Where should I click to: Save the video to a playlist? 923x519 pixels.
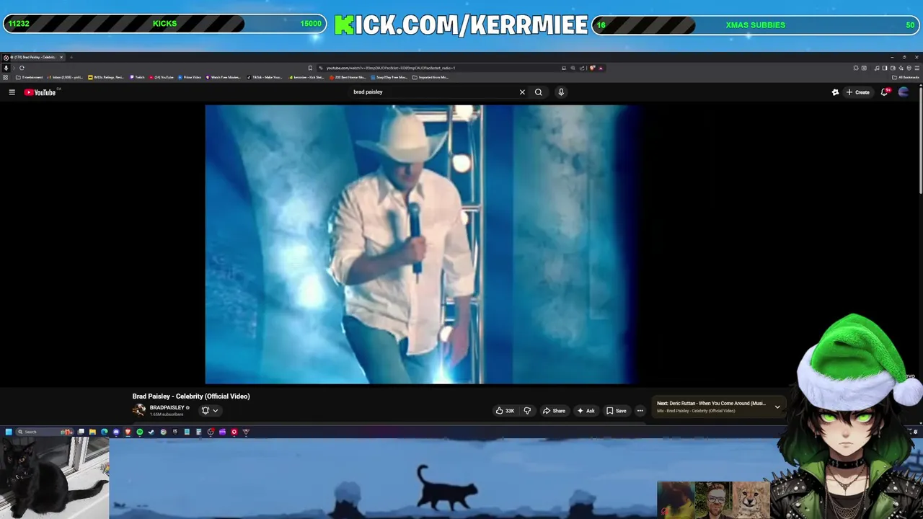[x=617, y=411]
